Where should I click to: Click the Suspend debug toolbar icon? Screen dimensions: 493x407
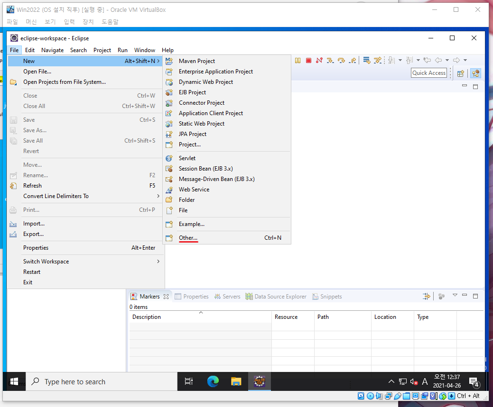[x=298, y=60]
